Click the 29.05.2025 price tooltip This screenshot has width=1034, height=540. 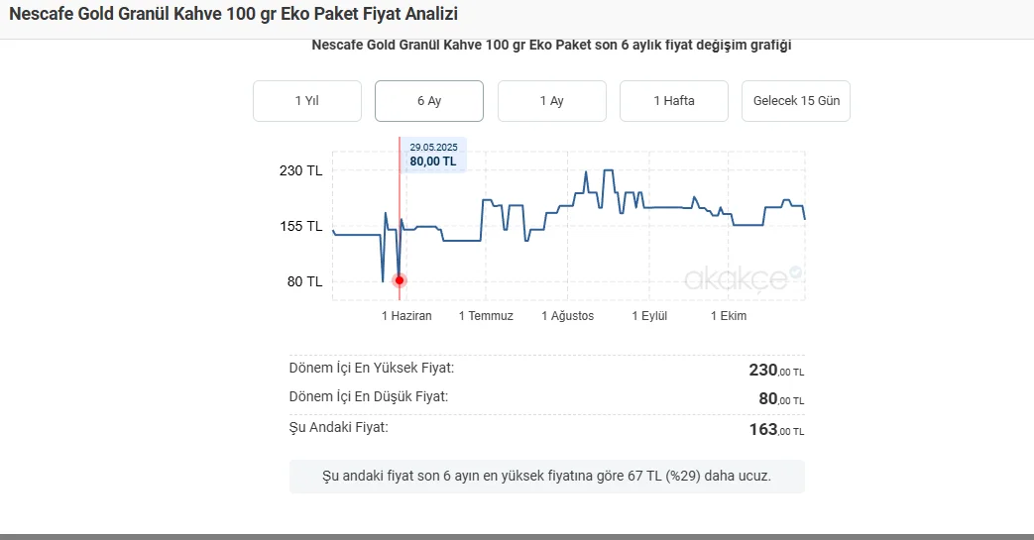tap(433, 155)
